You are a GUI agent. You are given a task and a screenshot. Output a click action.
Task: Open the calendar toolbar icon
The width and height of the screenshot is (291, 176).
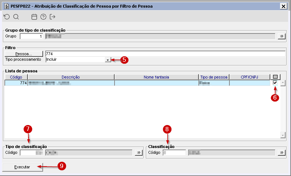(34, 17)
